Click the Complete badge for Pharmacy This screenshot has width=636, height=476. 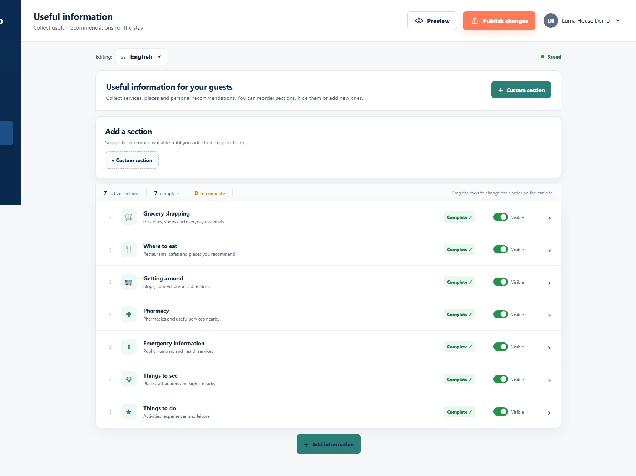click(x=459, y=315)
